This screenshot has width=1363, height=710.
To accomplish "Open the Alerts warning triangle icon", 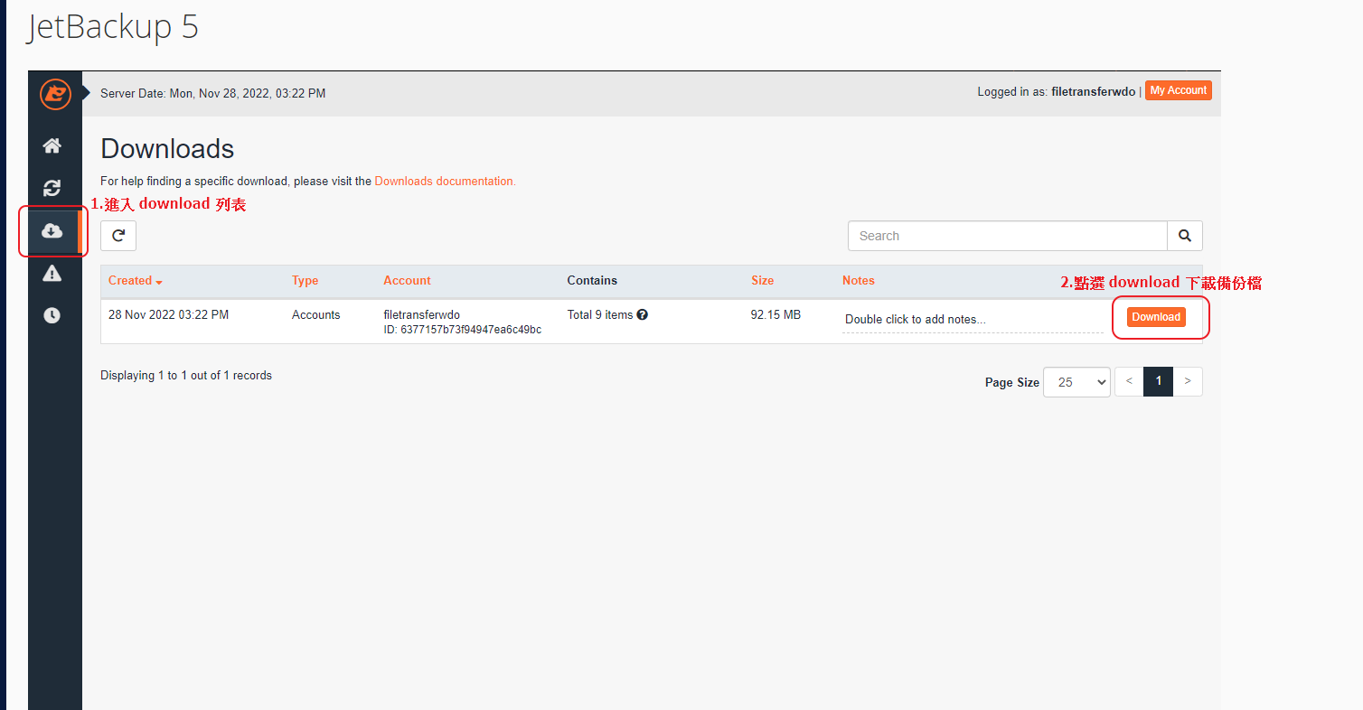I will point(52,274).
